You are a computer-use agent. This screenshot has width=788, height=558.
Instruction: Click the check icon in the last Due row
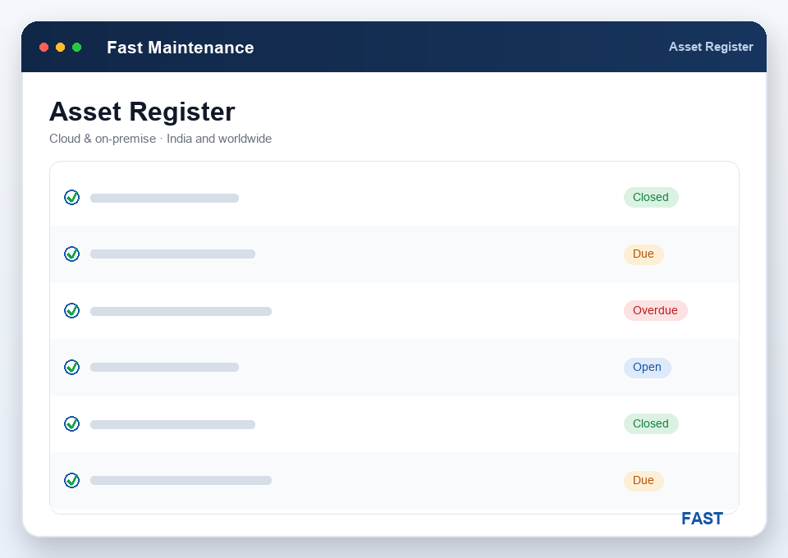tap(72, 481)
